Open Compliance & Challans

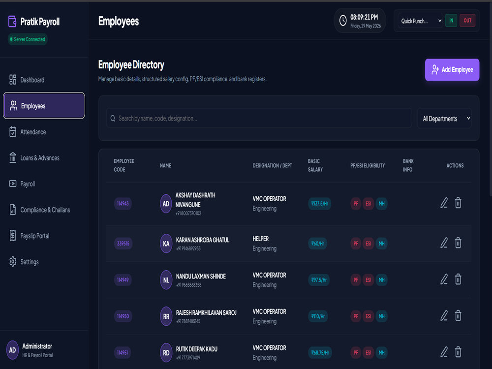[x=44, y=210]
